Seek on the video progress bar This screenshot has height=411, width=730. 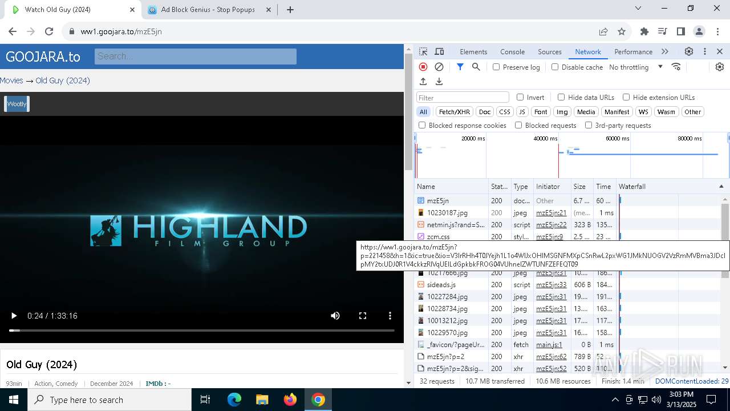202,331
